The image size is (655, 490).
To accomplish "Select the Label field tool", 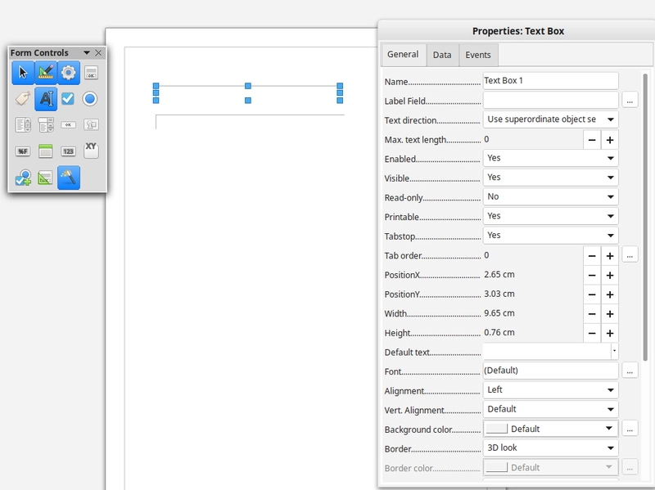I will (x=23, y=99).
